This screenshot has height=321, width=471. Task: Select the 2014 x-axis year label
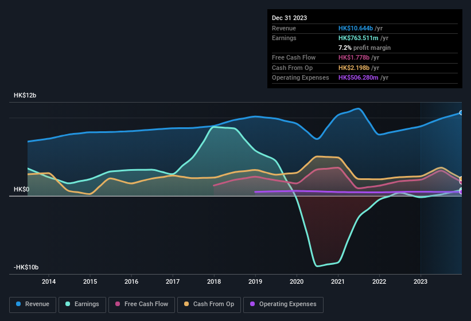[49, 281]
